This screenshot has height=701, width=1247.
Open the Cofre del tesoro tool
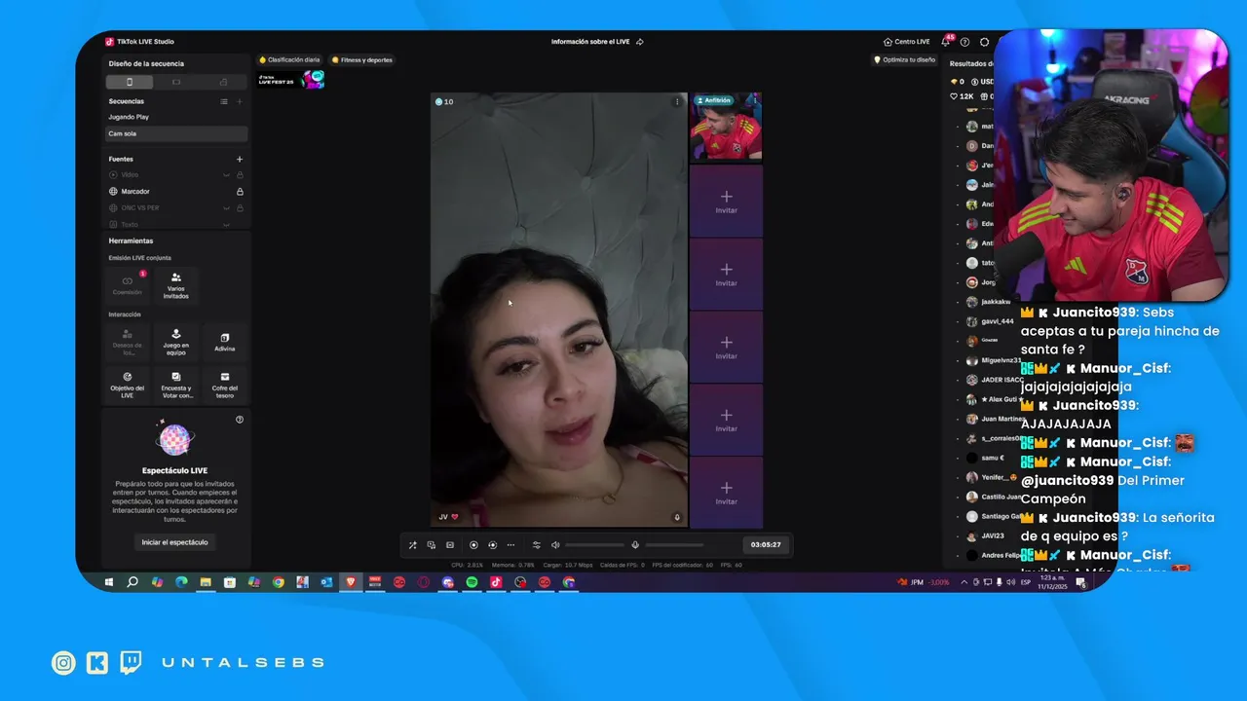click(x=225, y=386)
